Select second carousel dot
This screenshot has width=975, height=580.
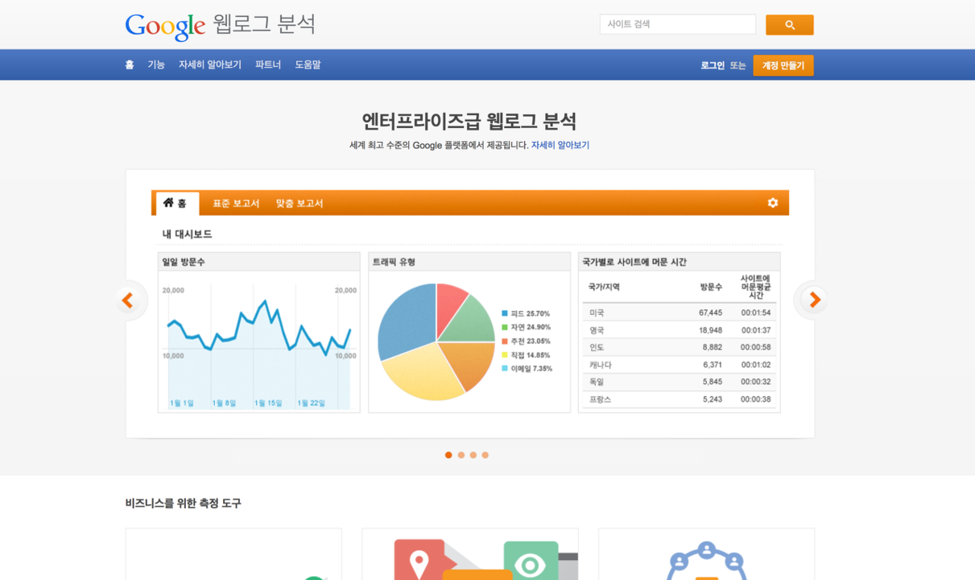coord(461,455)
